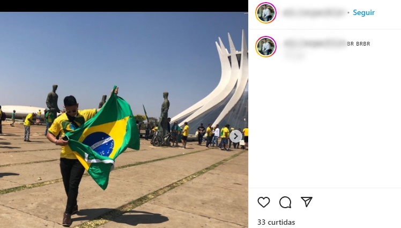The image size is (401, 228).
Task: Open the story ring avatar in post header
Action: click(x=266, y=13)
